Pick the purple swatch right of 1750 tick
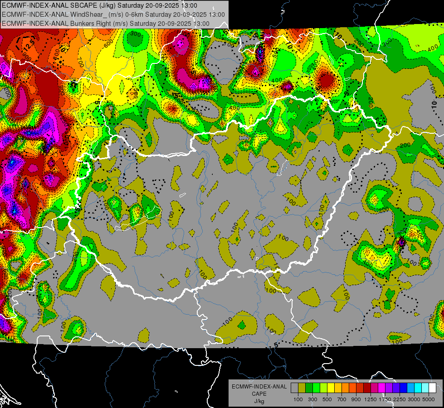Image resolution: width=444 pixels, height=408 pixels. pyautogui.click(x=389, y=388)
